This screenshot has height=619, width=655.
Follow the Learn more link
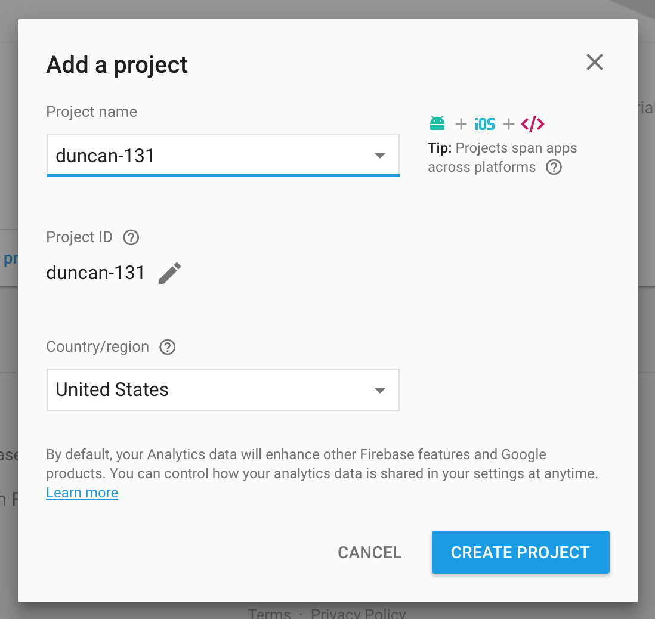click(82, 493)
